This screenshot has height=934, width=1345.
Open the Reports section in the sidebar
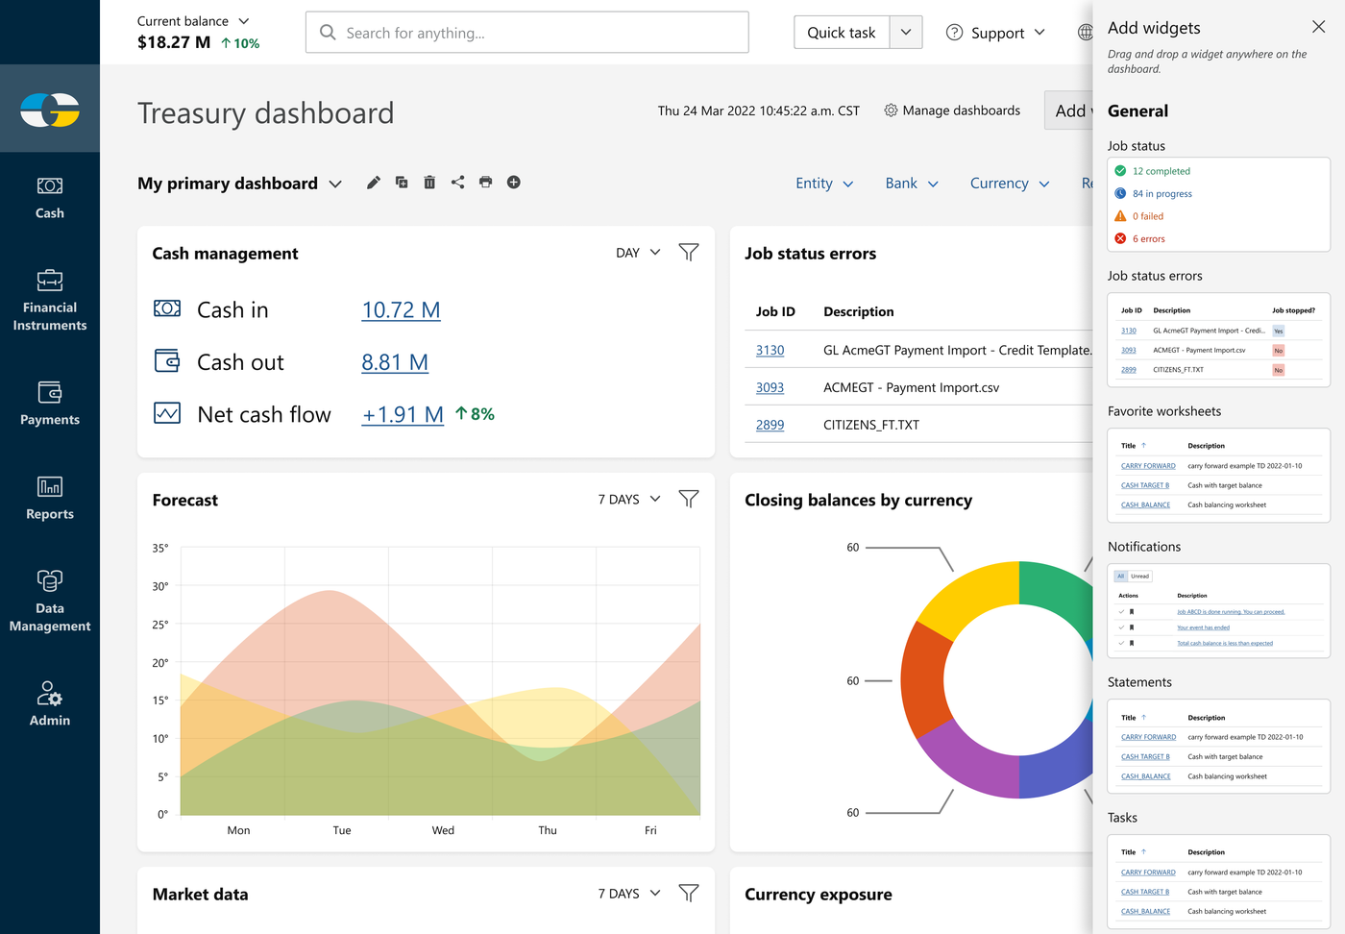tap(49, 498)
